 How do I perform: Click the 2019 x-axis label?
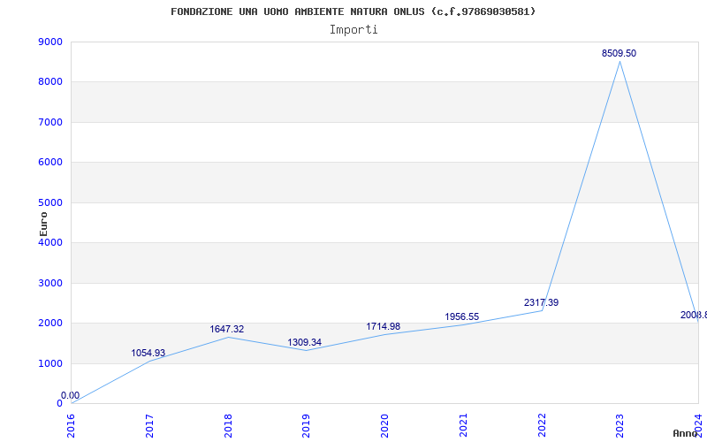tap(306, 424)
